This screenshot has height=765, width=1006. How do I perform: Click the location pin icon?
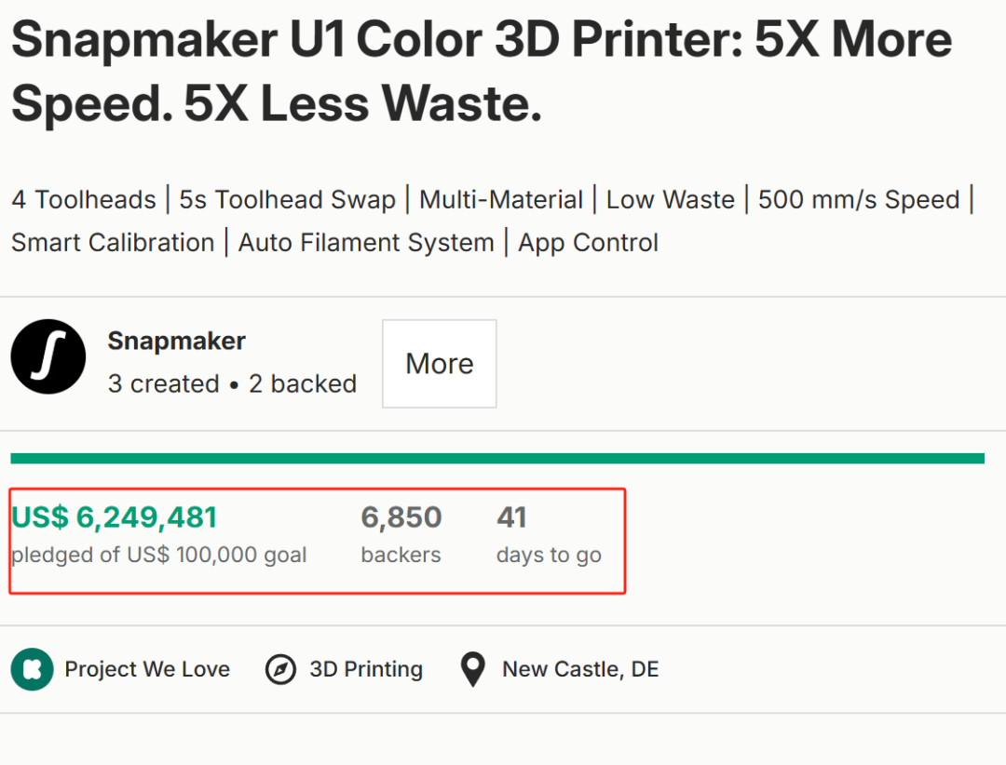tap(473, 669)
